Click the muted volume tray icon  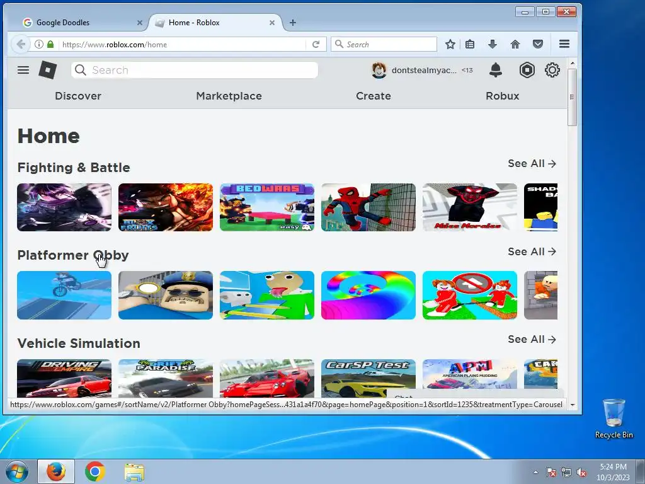pos(581,472)
